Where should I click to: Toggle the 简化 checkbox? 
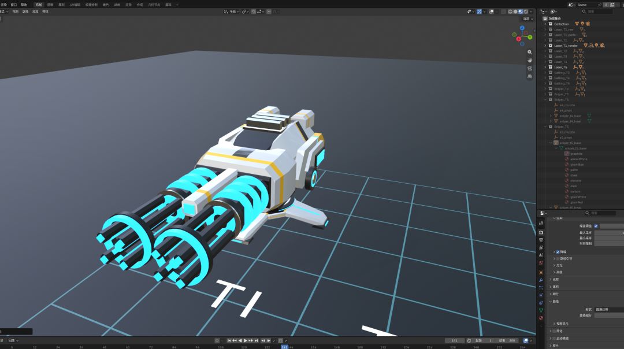[x=554, y=331]
